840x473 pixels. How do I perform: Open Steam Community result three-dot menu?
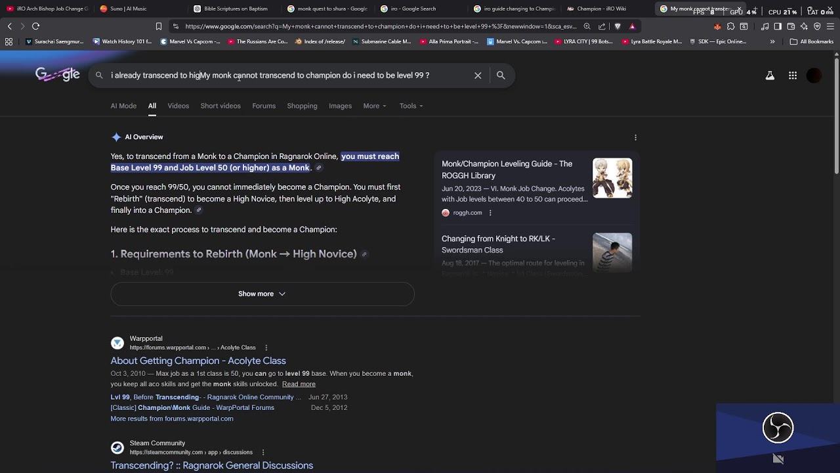(263, 453)
